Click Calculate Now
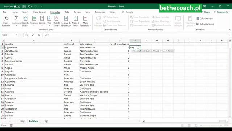 (204, 19)
